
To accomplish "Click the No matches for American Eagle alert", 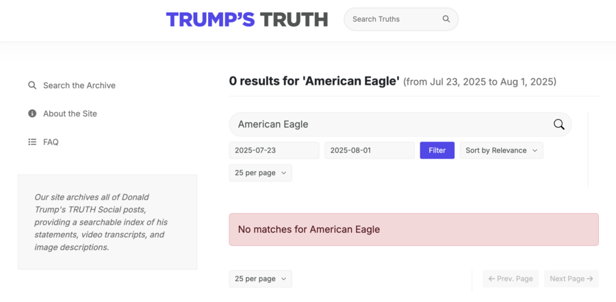I will 413,230.
